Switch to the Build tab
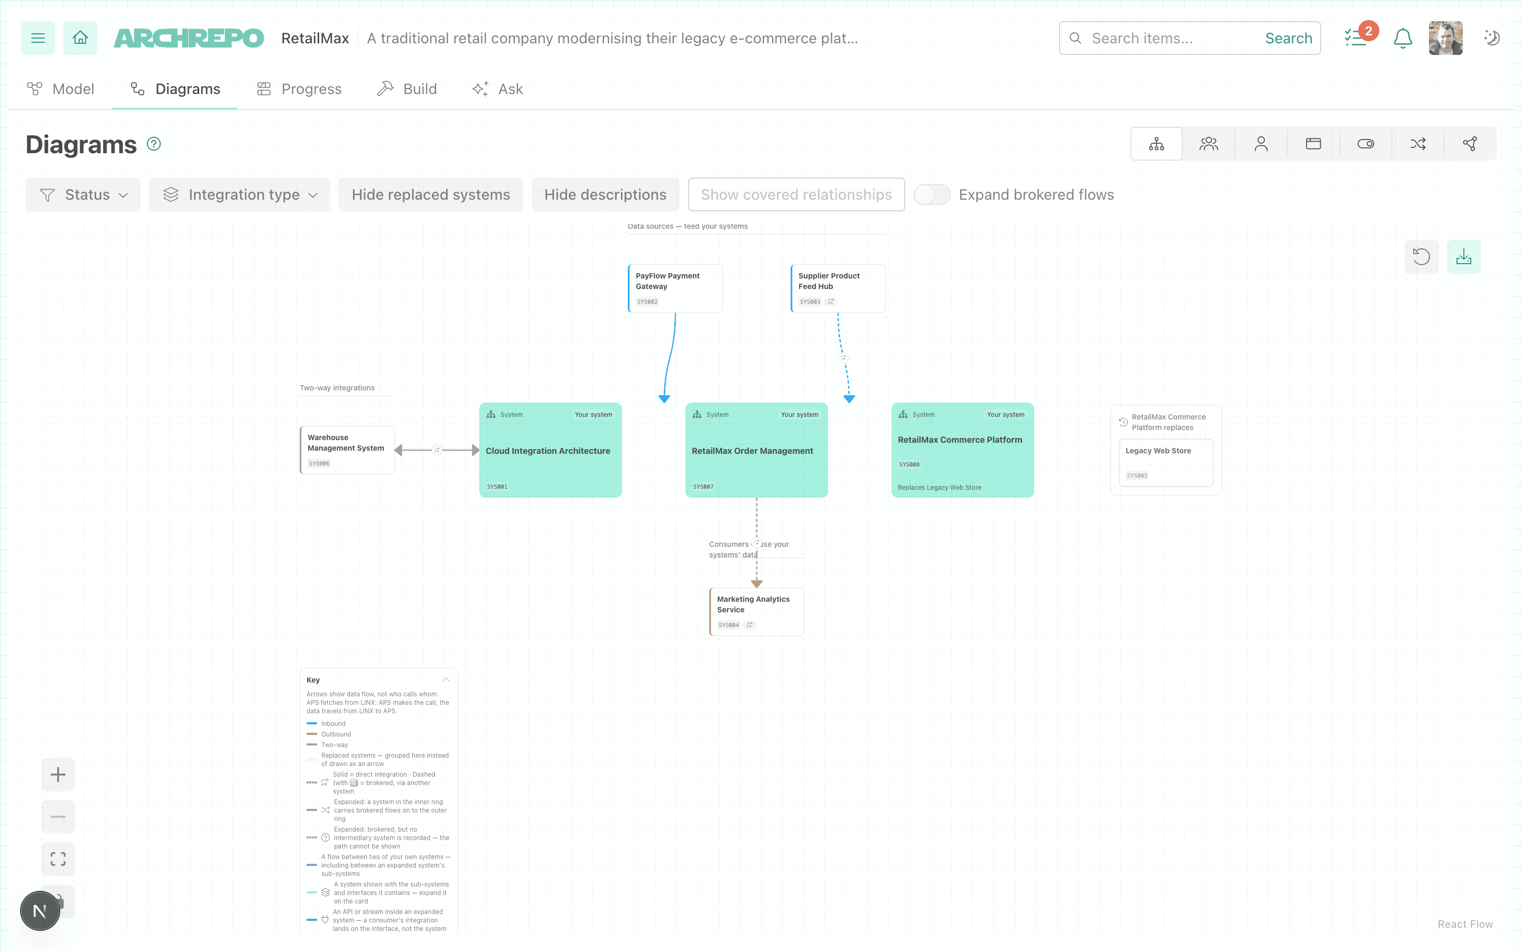Screen dimensions: 1522x951 point(407,89)
